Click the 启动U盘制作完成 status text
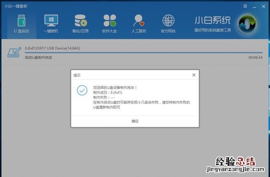This screenshot has width=270, height=177. pos(38,58)
